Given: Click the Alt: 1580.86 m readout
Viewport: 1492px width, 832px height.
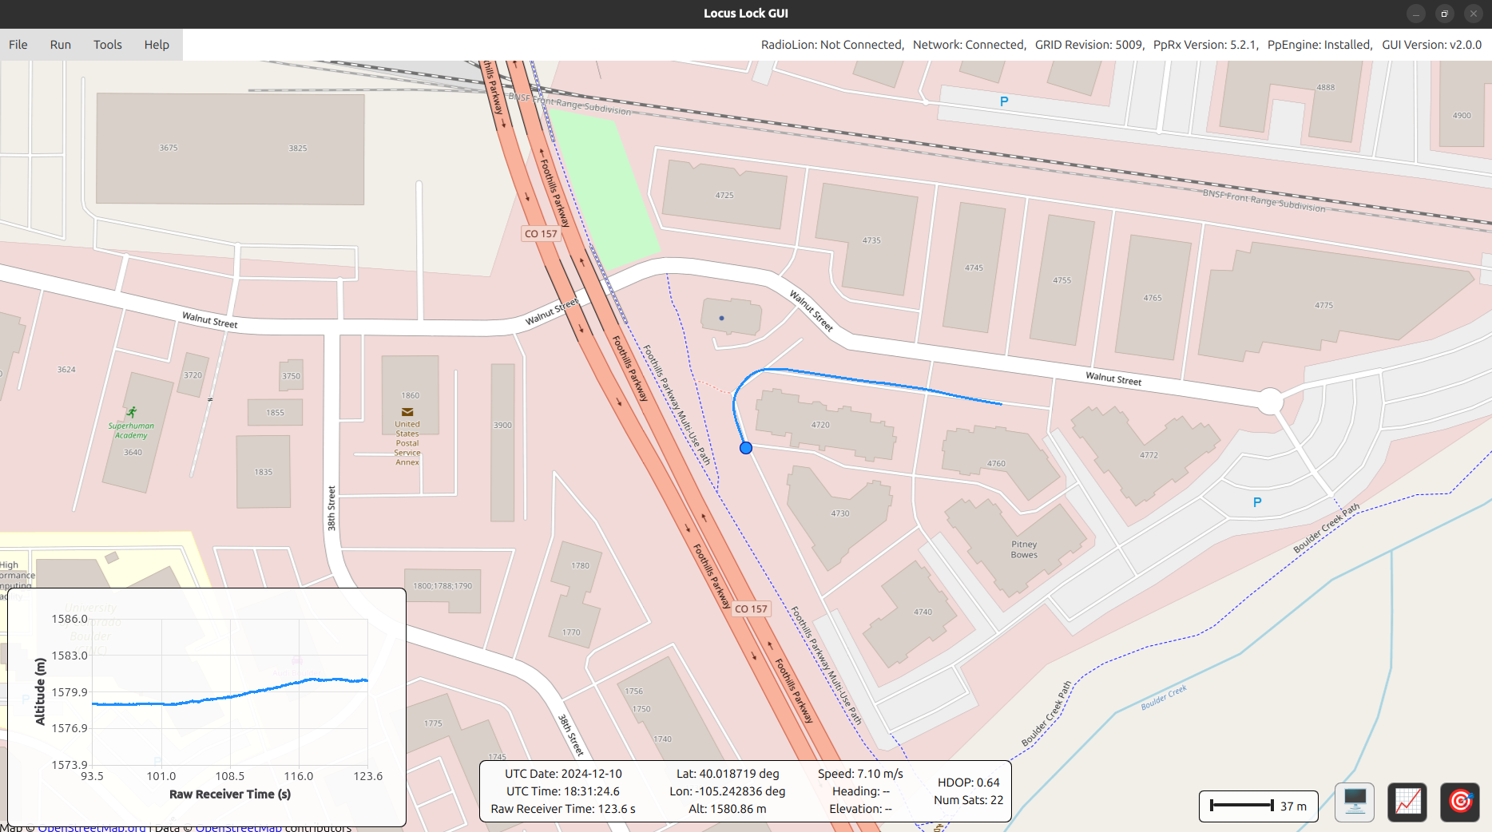Looking at the screenshot, I should (x=728, y=809).
